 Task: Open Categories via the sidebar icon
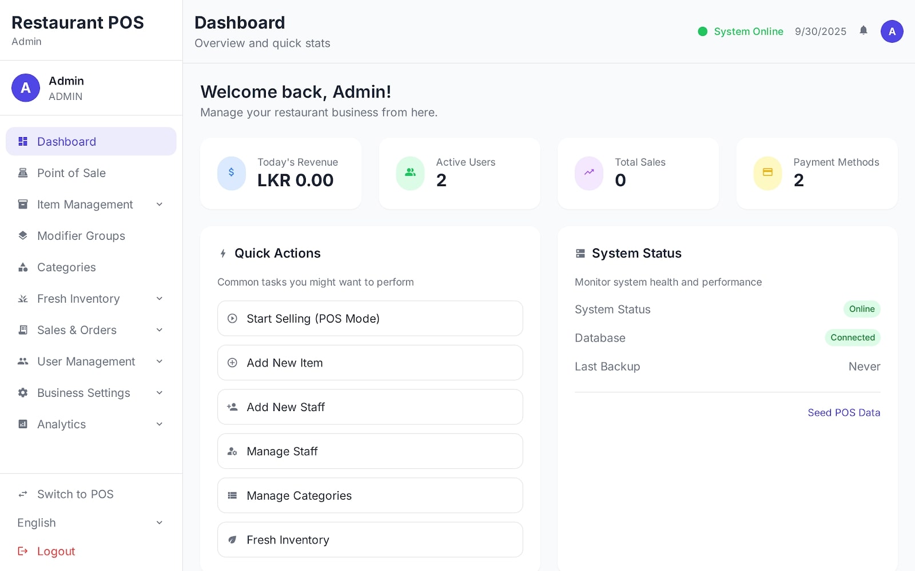(x=23, y=267)
